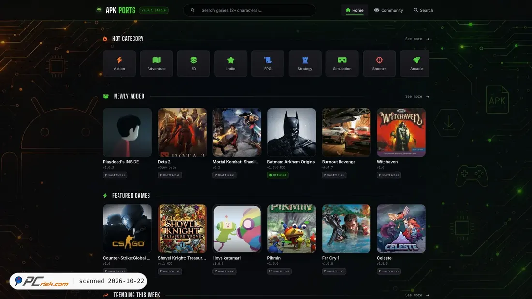Click the lightning icon beside Featured Games
Screen dimensions: 532x299
105,196
